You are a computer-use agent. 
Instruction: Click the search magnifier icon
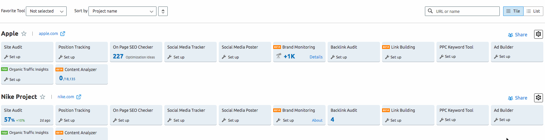[x=430, y=11]
